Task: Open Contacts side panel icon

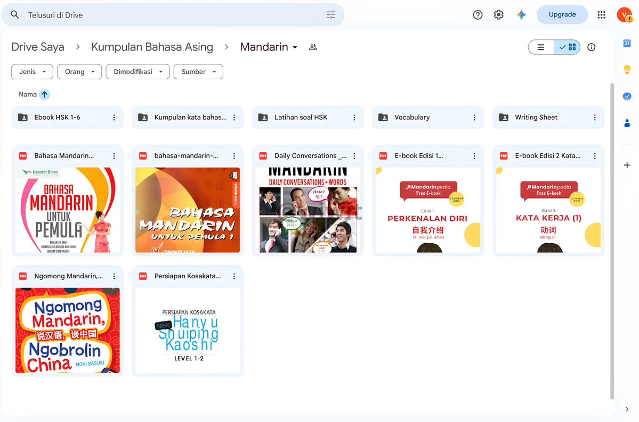Action: point(627,123)
